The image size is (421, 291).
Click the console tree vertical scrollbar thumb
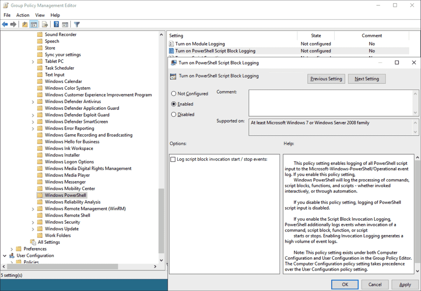pyautogui.click(x=161, y=221)
